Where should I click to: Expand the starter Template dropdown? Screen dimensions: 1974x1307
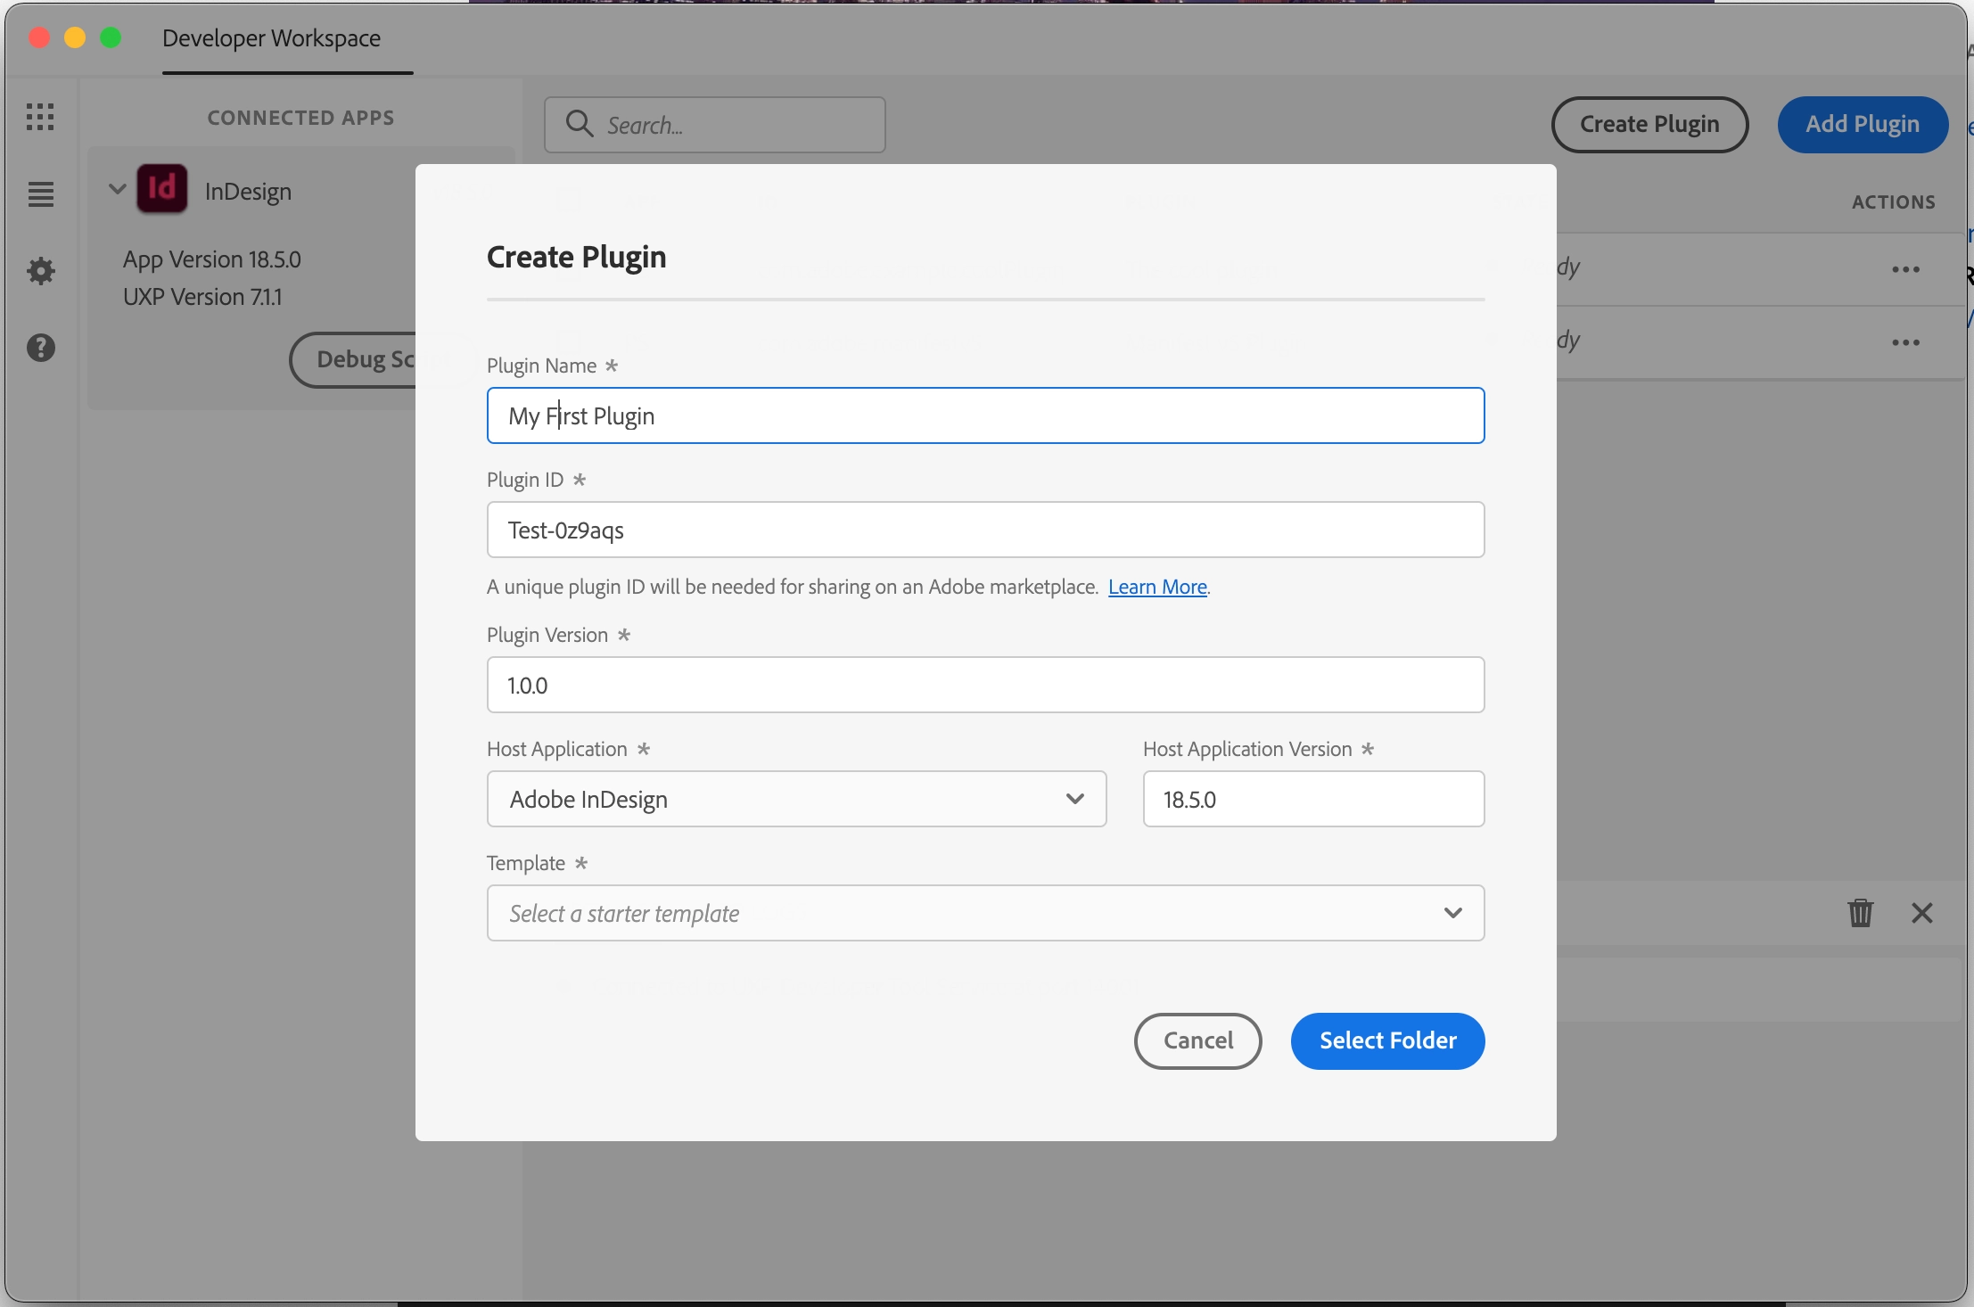point(985,913)
